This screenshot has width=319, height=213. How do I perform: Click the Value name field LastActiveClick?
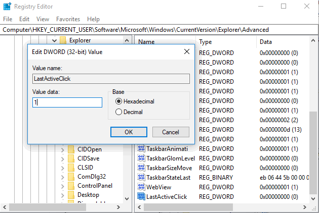click(x=111, y=79)
